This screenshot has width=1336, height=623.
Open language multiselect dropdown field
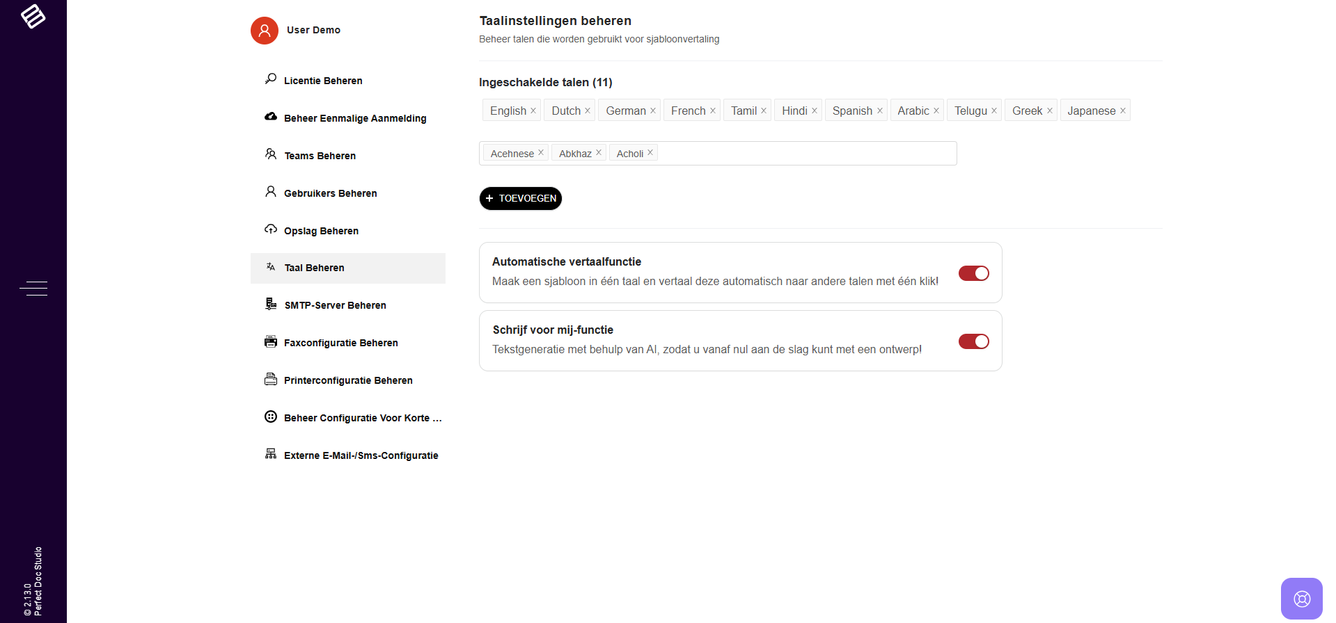pos(801,154)
